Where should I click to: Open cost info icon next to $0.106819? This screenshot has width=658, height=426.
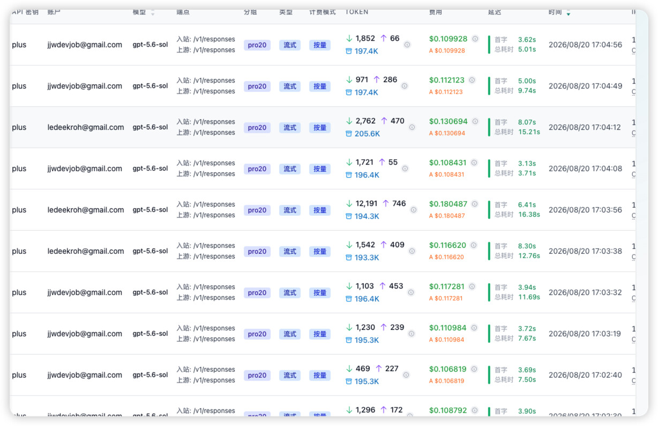coord(474,369)
